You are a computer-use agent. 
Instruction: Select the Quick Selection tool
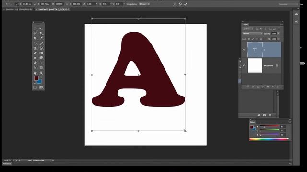point(41,33)
